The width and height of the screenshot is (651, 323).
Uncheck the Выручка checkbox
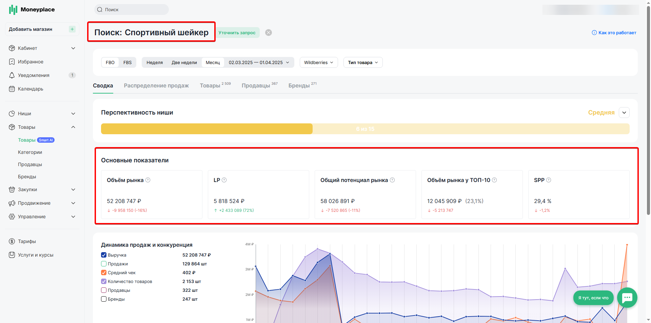click(x=104, y=255)
